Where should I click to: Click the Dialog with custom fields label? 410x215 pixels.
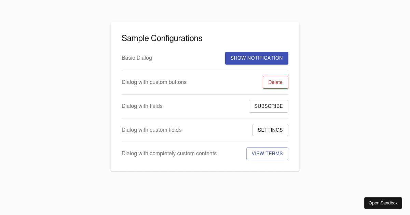coord(152,130)
